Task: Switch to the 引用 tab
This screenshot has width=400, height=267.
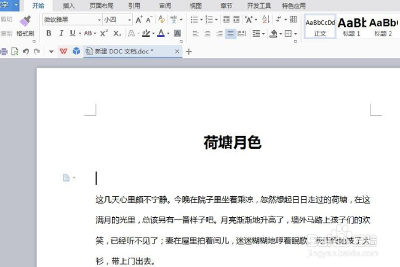Action: (x=134, y=6)
